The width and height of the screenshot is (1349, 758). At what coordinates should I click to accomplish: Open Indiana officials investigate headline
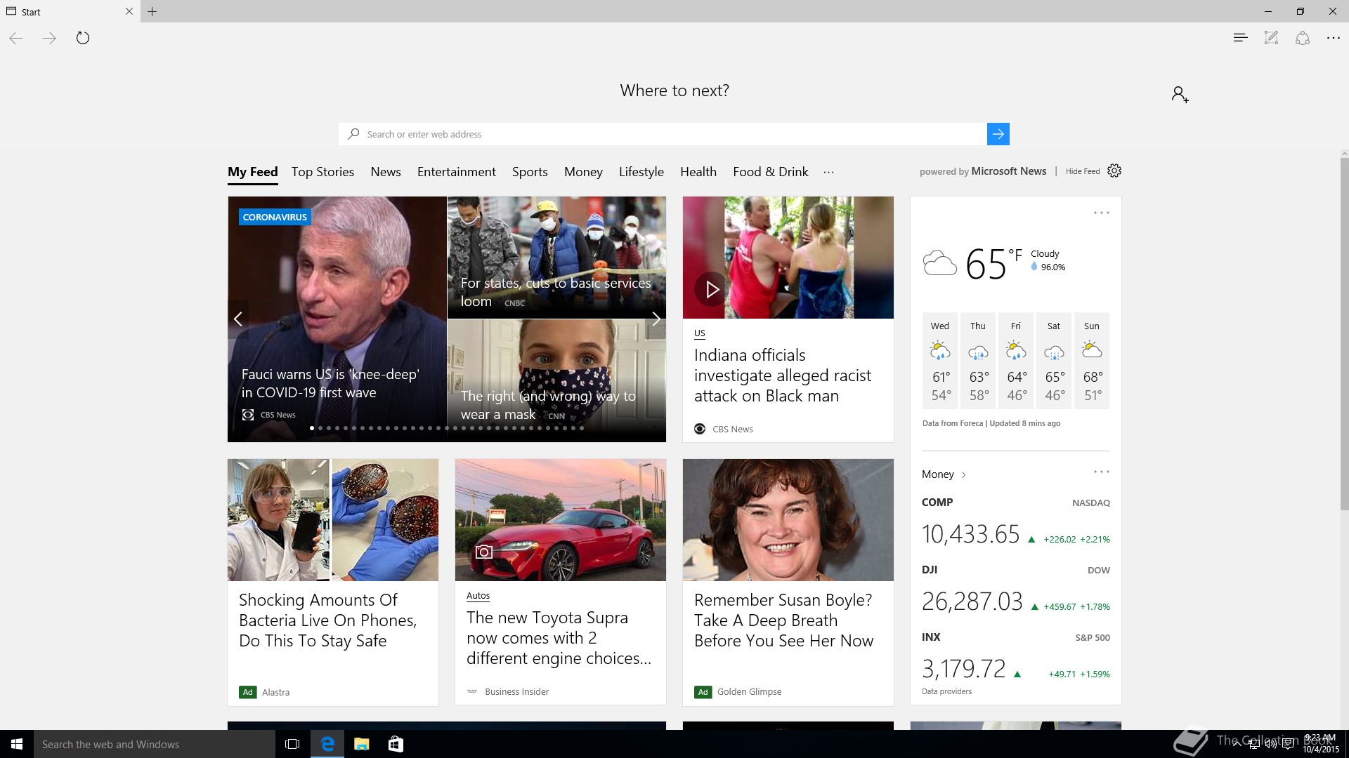click(x=783, y=375)
